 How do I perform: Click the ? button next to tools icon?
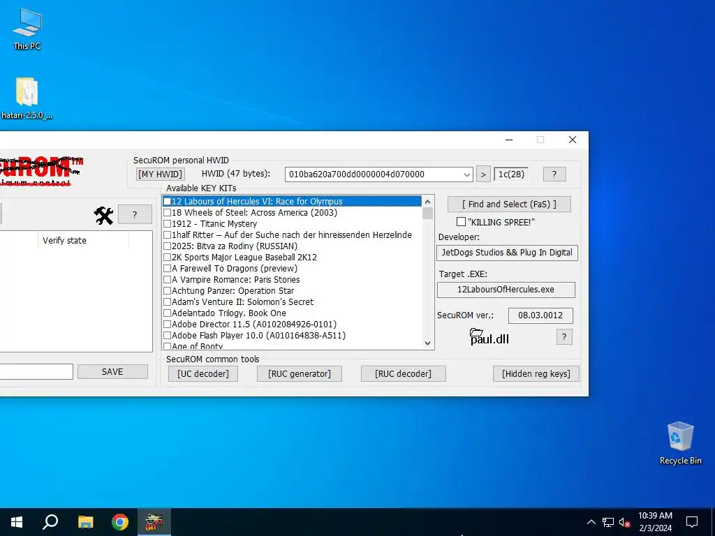(135, 215)
